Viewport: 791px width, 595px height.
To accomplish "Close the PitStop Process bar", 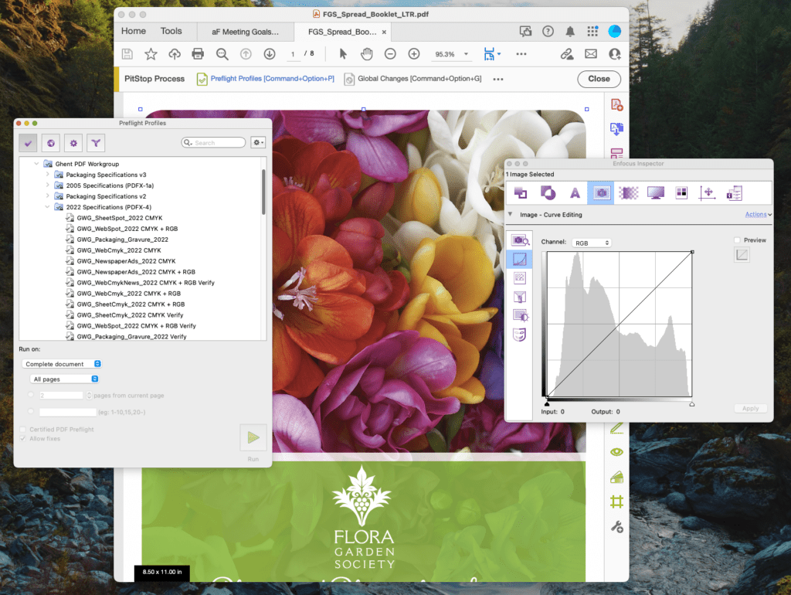I will tap(599, 79).
